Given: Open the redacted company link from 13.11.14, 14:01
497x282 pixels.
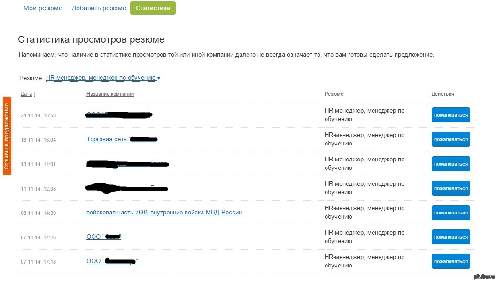Looking at the screenshot, I should tap(127, 164).
